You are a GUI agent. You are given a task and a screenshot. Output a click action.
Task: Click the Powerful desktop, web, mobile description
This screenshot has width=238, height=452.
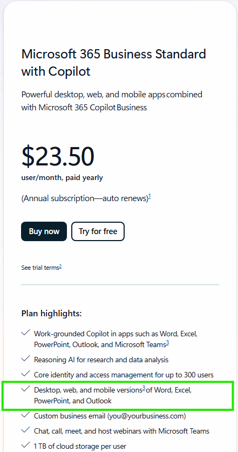point(112,101)
